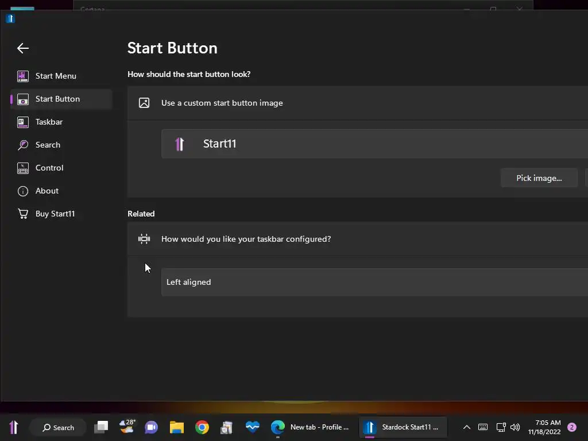The height and width of the screenshot is (441, 588).
Task: Click the taskbar configuration icon
Action: pyautogui.click(x=144, y=239)
